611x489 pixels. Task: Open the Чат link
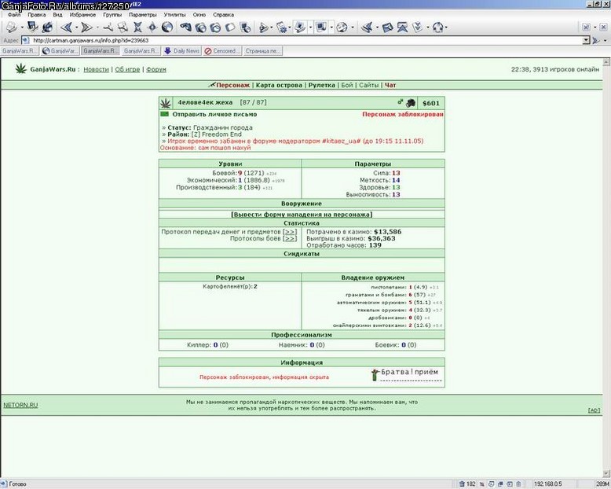tap(390, 85)
